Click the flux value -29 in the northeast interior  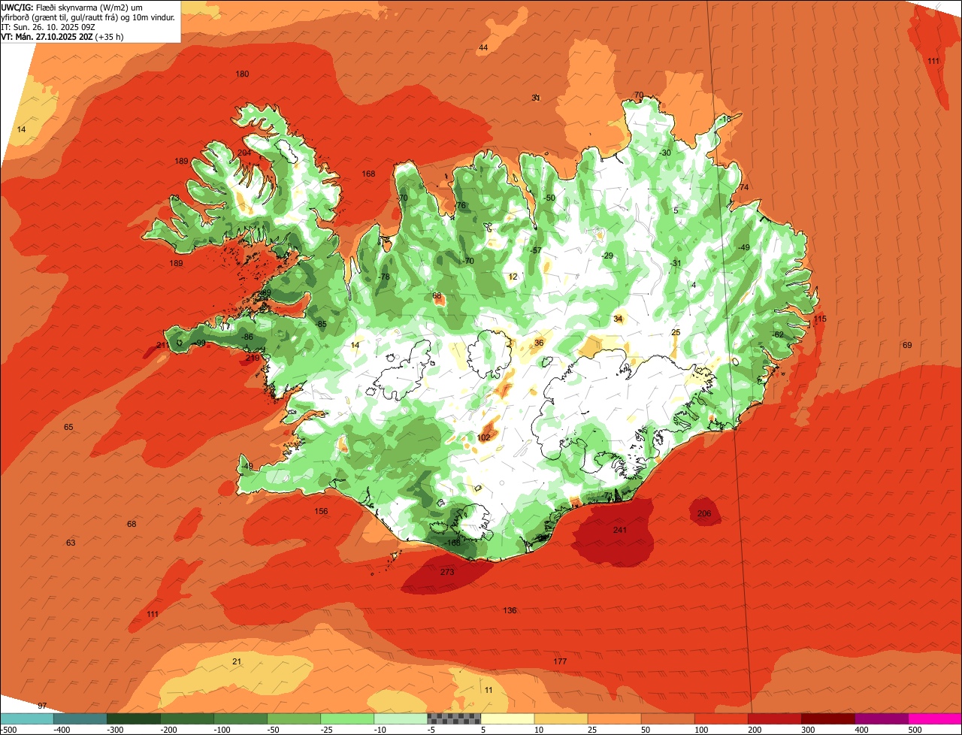pyautogui.click(x=607, y=256)
